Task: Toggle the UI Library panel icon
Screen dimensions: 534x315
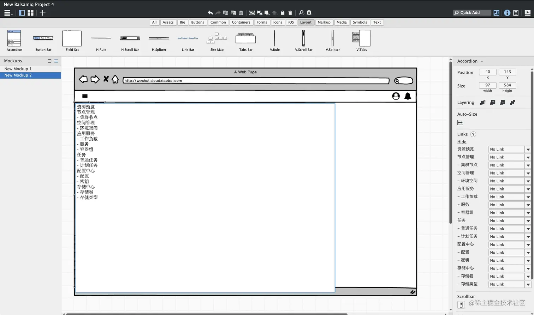Action: pos(497,13)
